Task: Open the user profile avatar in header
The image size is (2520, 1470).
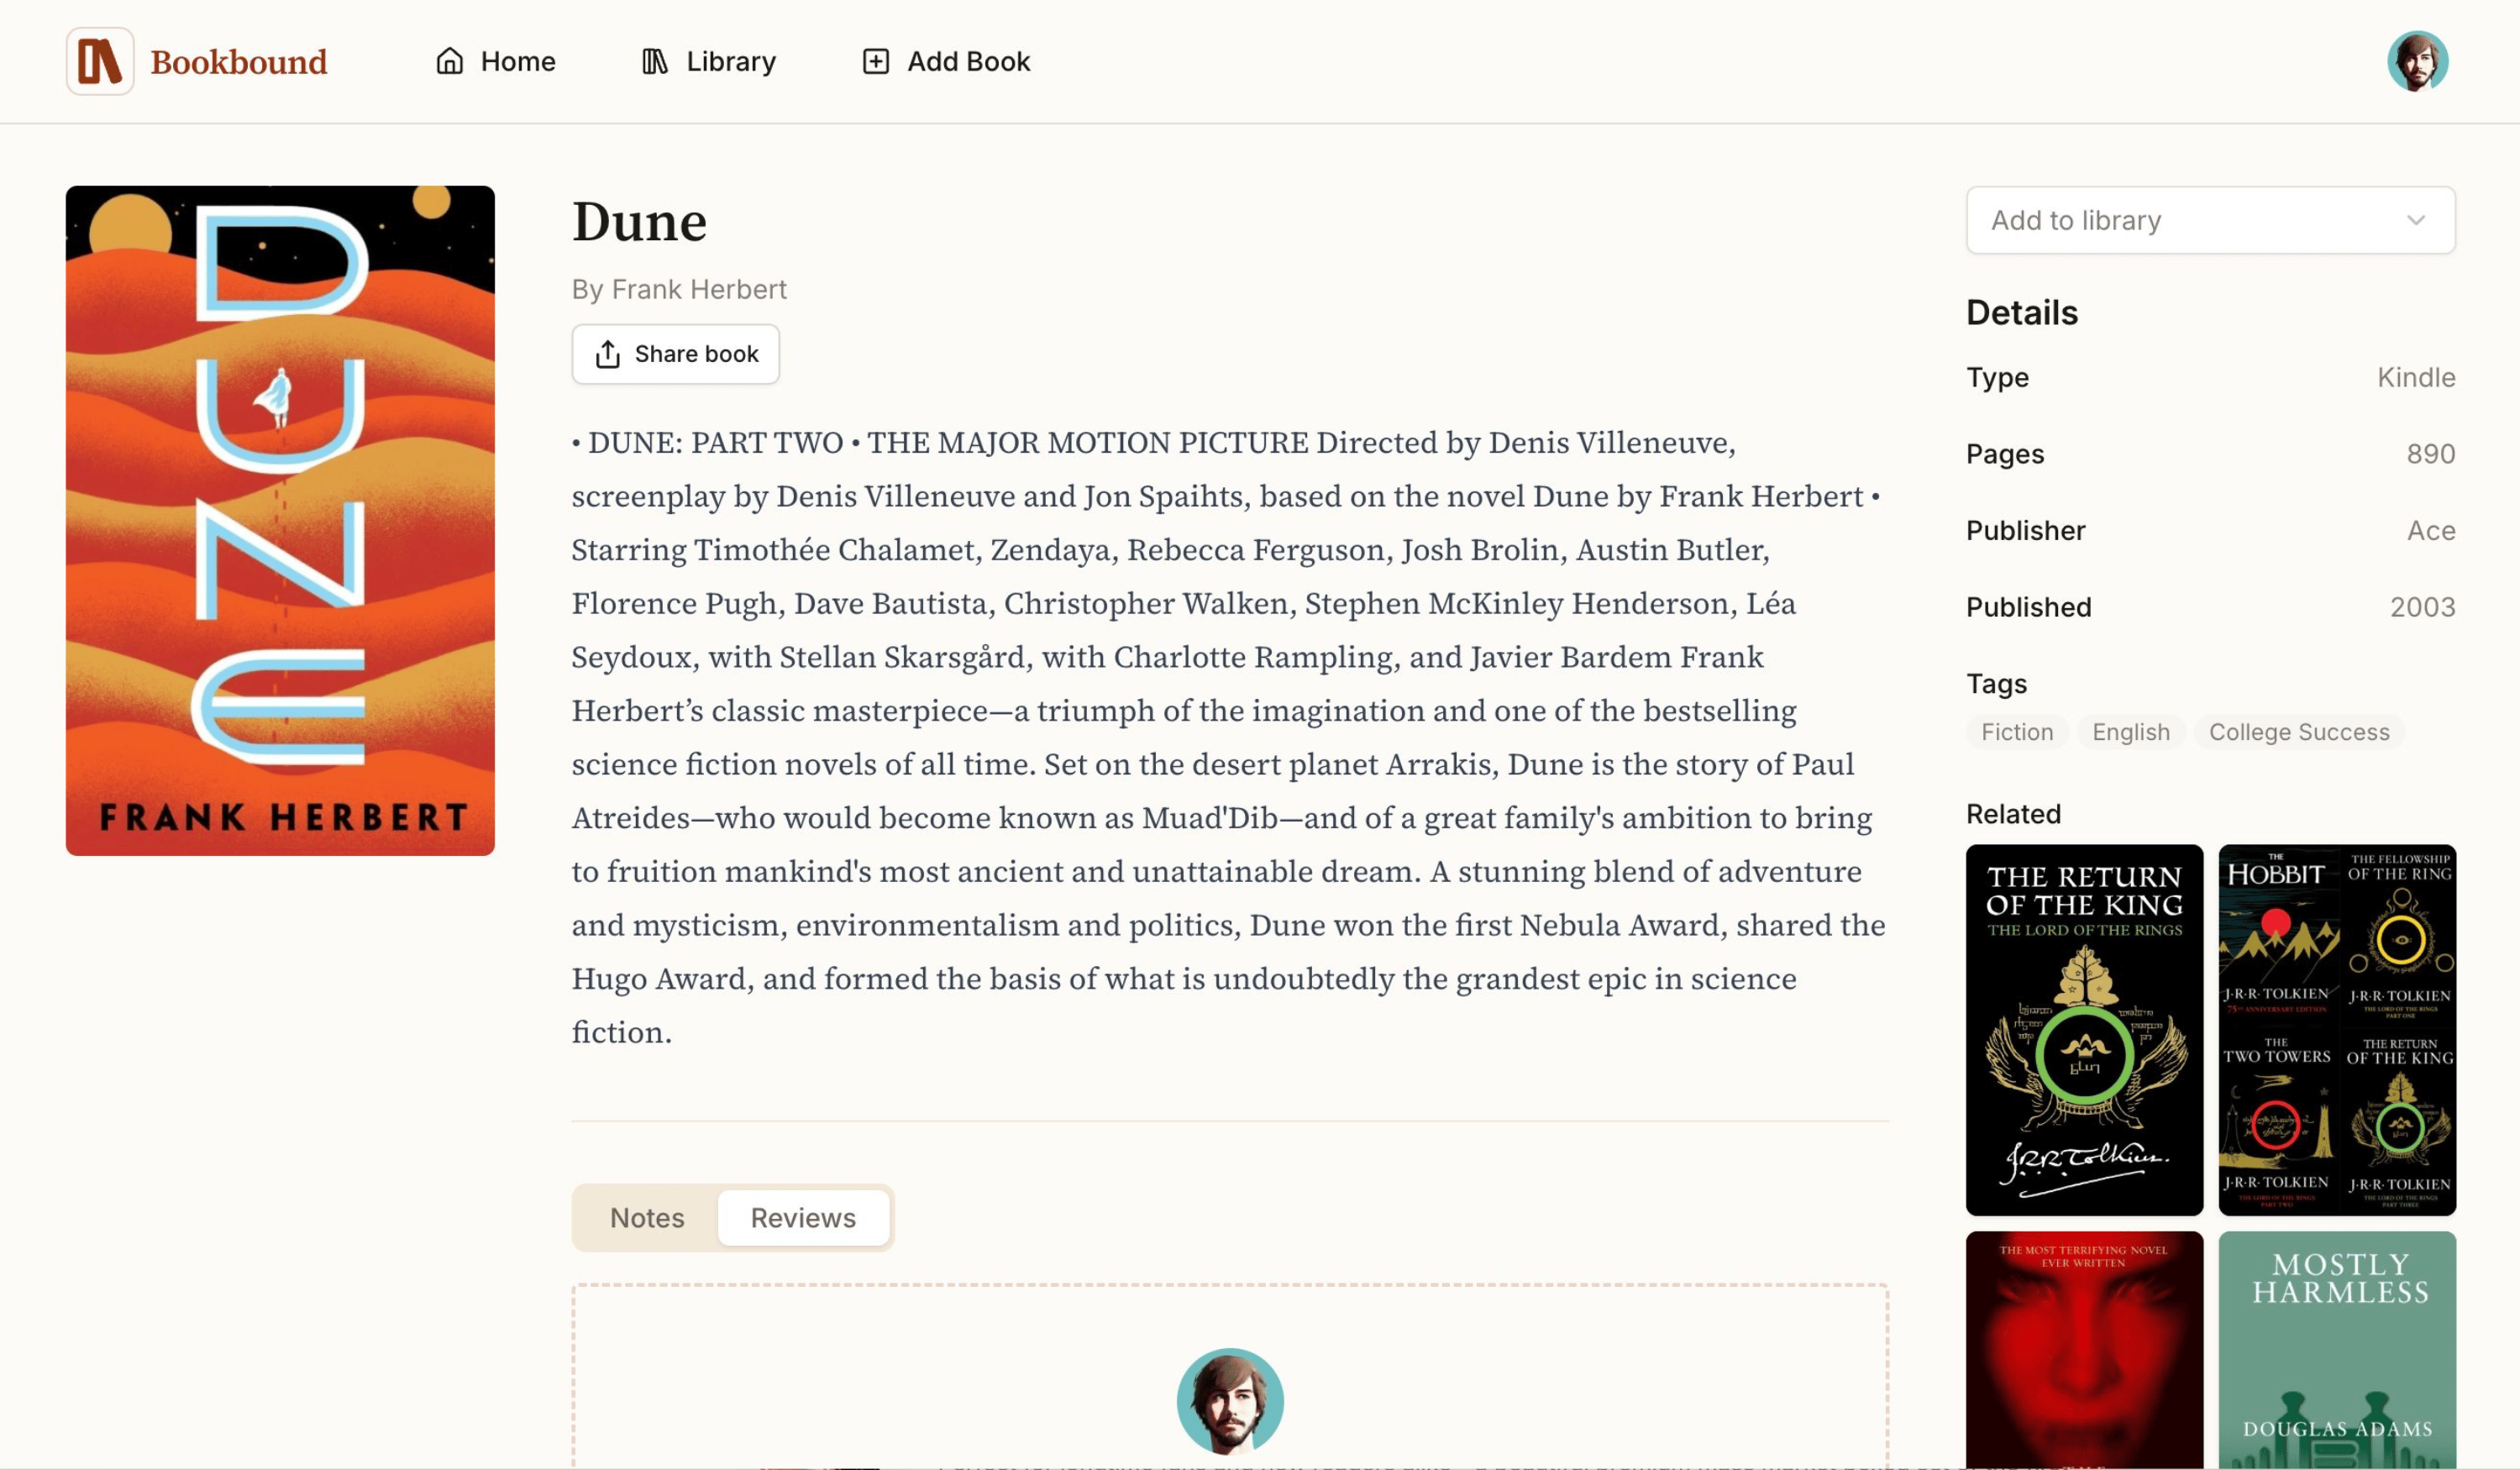Action: click(x=2417, y=61)
